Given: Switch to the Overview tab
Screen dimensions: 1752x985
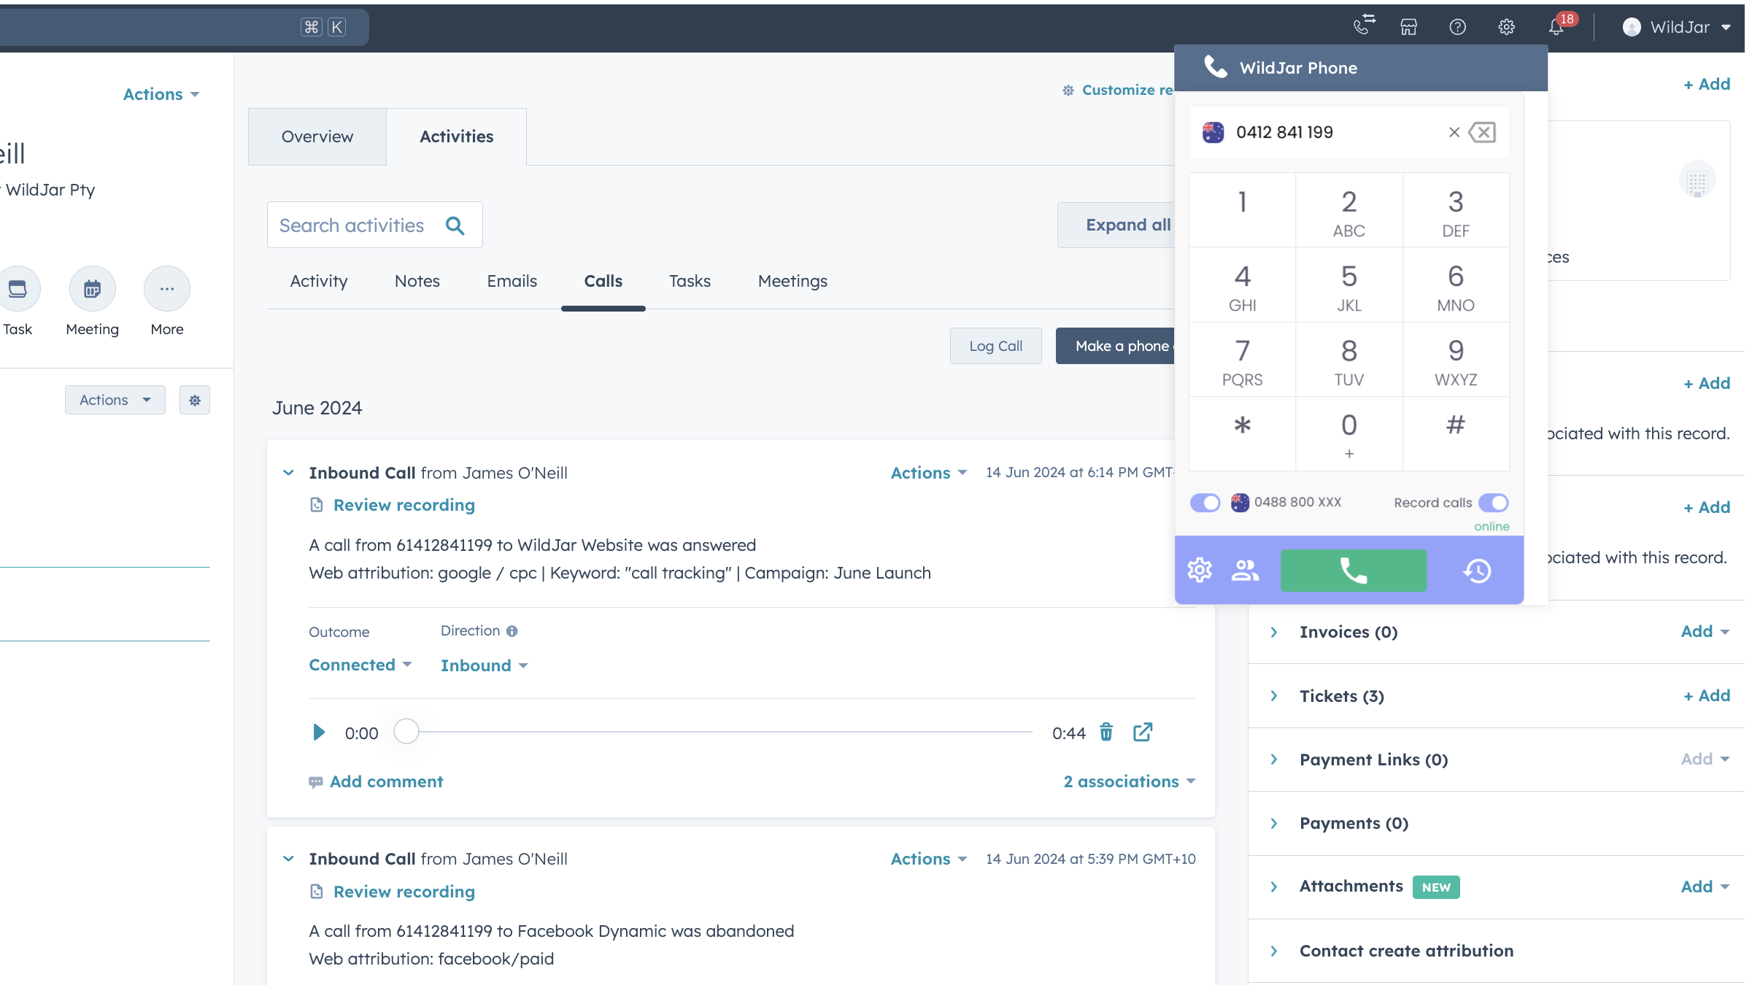Looking at the screenshot, I should tap(317, 136).
